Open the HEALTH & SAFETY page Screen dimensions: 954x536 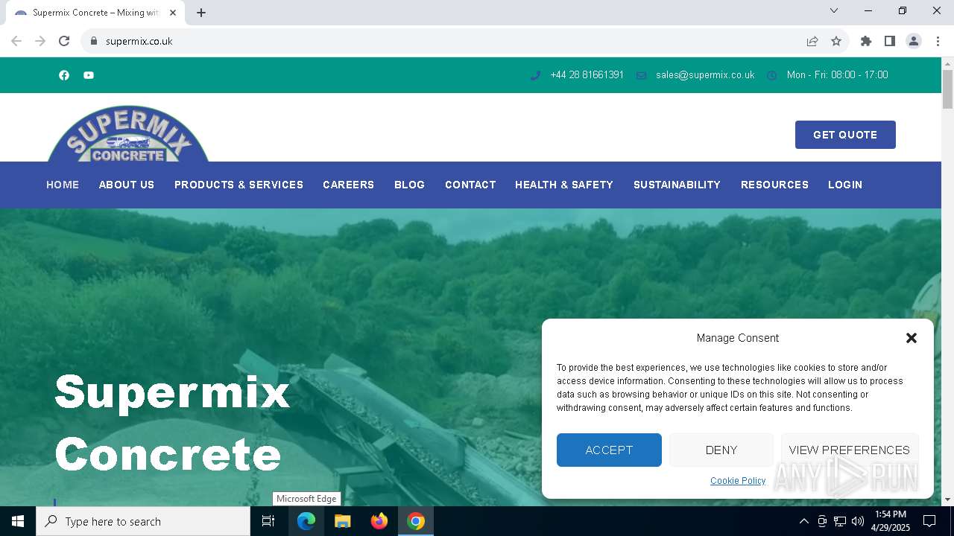click(564, 185)
